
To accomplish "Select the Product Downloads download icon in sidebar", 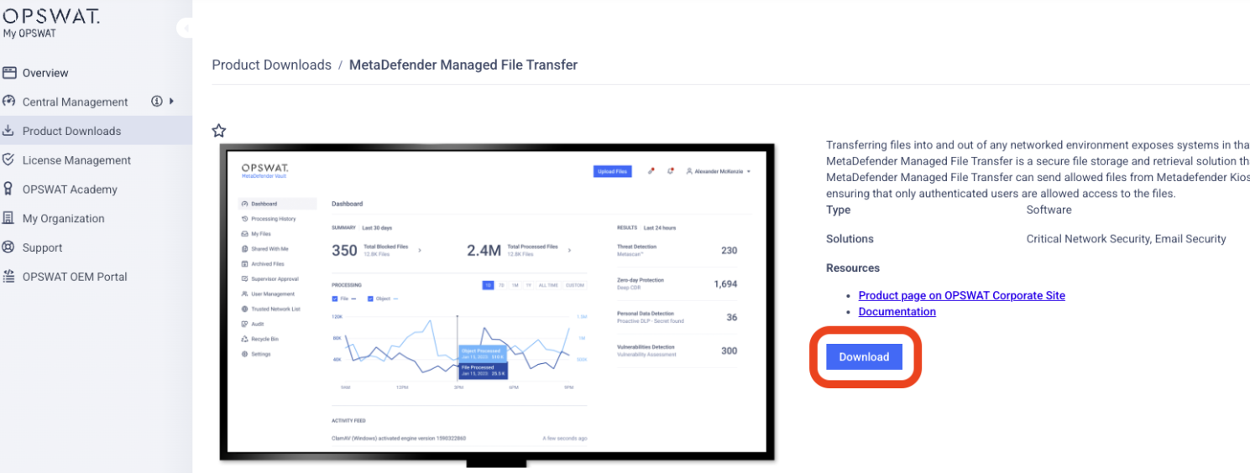I will point(9,131).
